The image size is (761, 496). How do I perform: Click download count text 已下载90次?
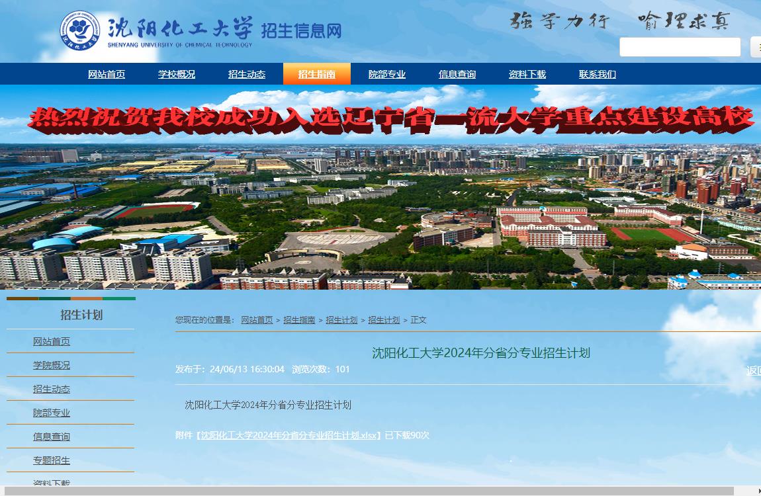[407, 435]
